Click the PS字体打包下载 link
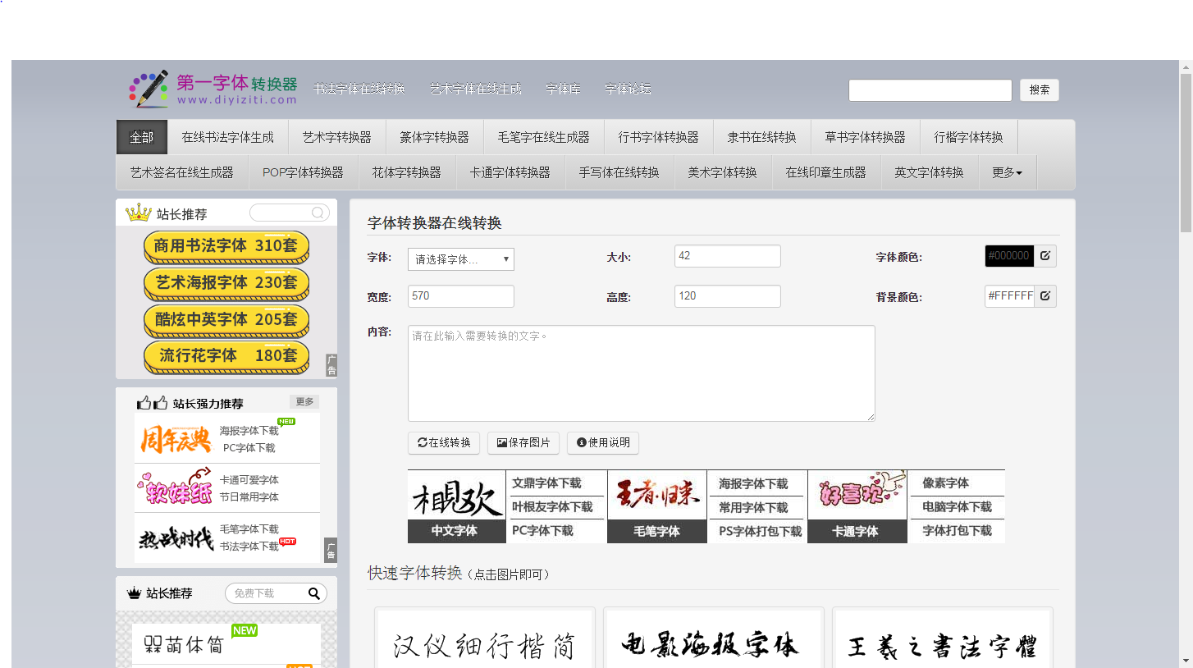 760,532
